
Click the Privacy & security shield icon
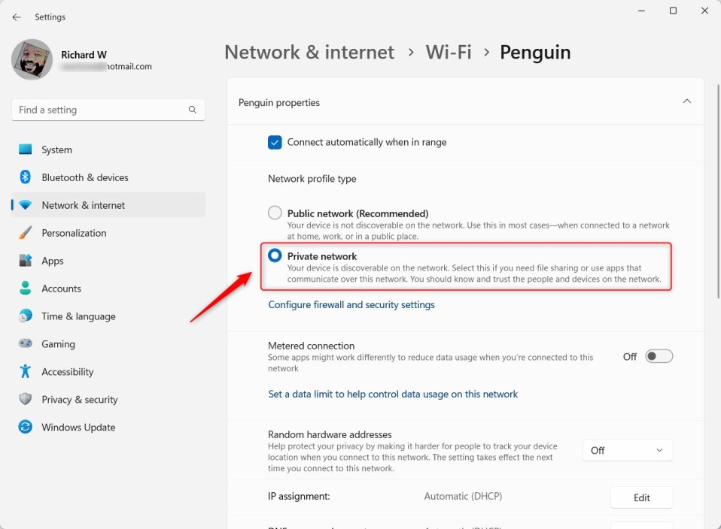(x=26, y=400)
